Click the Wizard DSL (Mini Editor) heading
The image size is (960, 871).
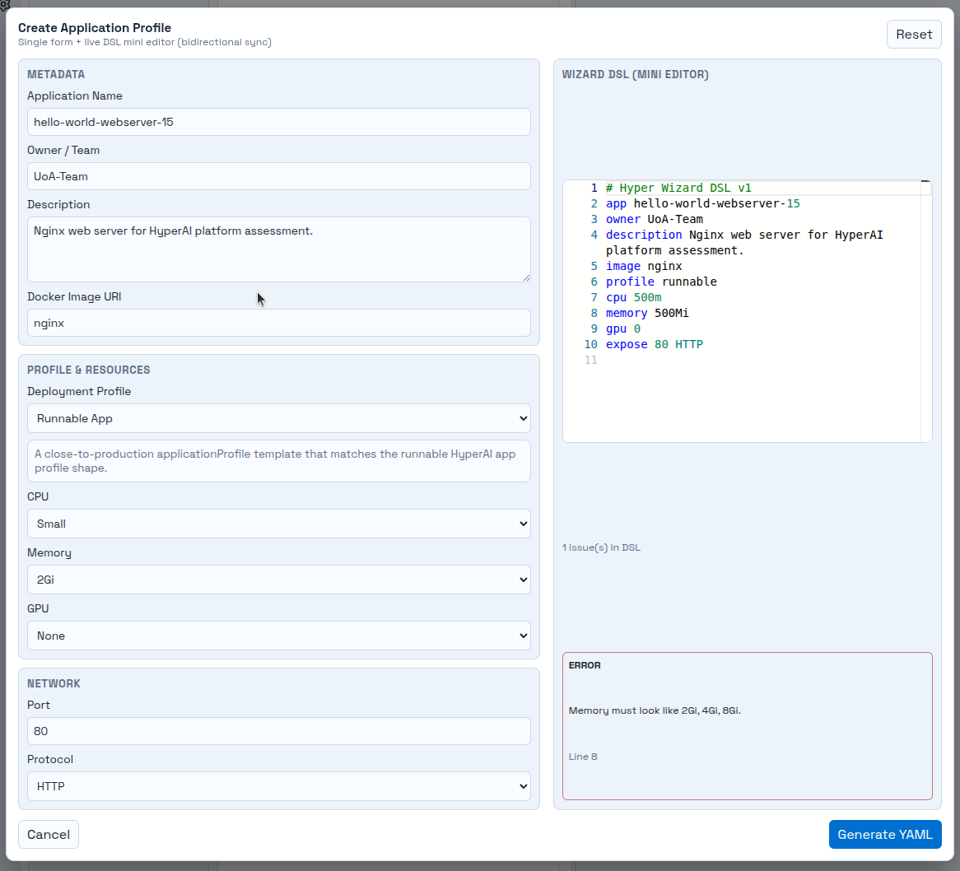pos(635,74)
